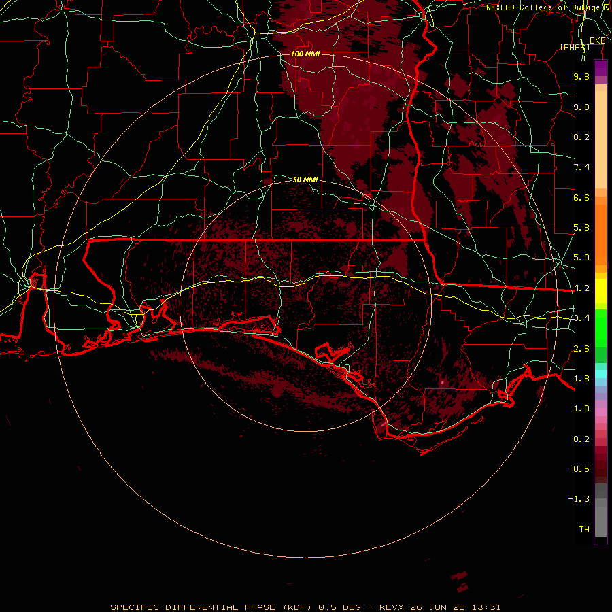612x612 pixels.
Task: Click the 3.4 scale value
Action: pyautogui.click(x=581, y=318)
